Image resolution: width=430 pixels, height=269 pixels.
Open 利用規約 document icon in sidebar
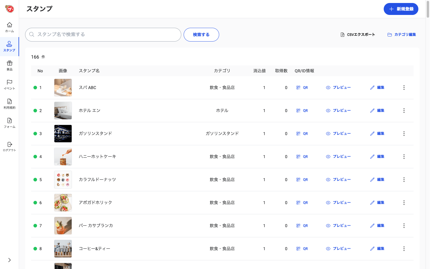(x=10, y=103)
